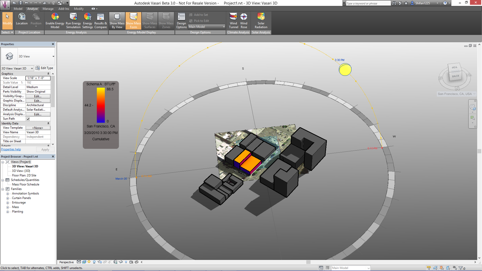Switch to the Analyze ribbon tab
The height and width of the screenshot is (271, 482).
pos(32,9)
